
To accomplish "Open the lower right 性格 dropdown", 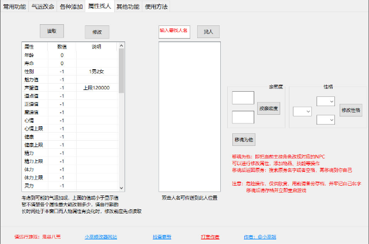I will point(325,120).
